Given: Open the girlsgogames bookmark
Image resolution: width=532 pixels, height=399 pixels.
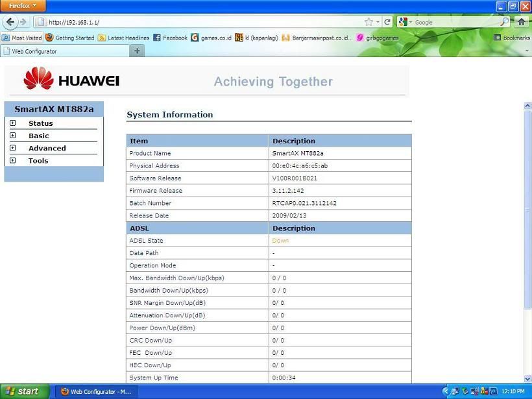Looking at the screenshot, I should 378,38.
